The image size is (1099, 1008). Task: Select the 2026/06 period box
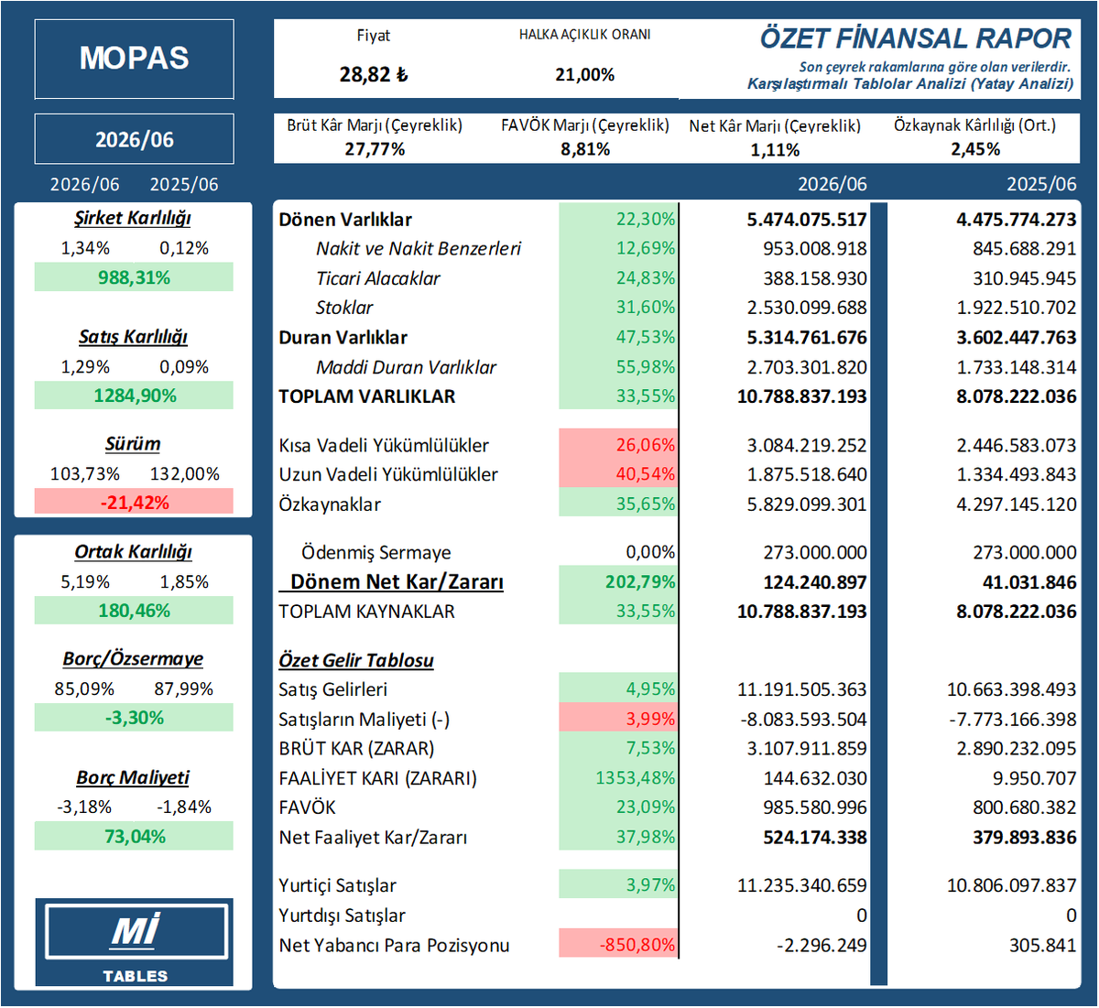click(x=135, y=139)
